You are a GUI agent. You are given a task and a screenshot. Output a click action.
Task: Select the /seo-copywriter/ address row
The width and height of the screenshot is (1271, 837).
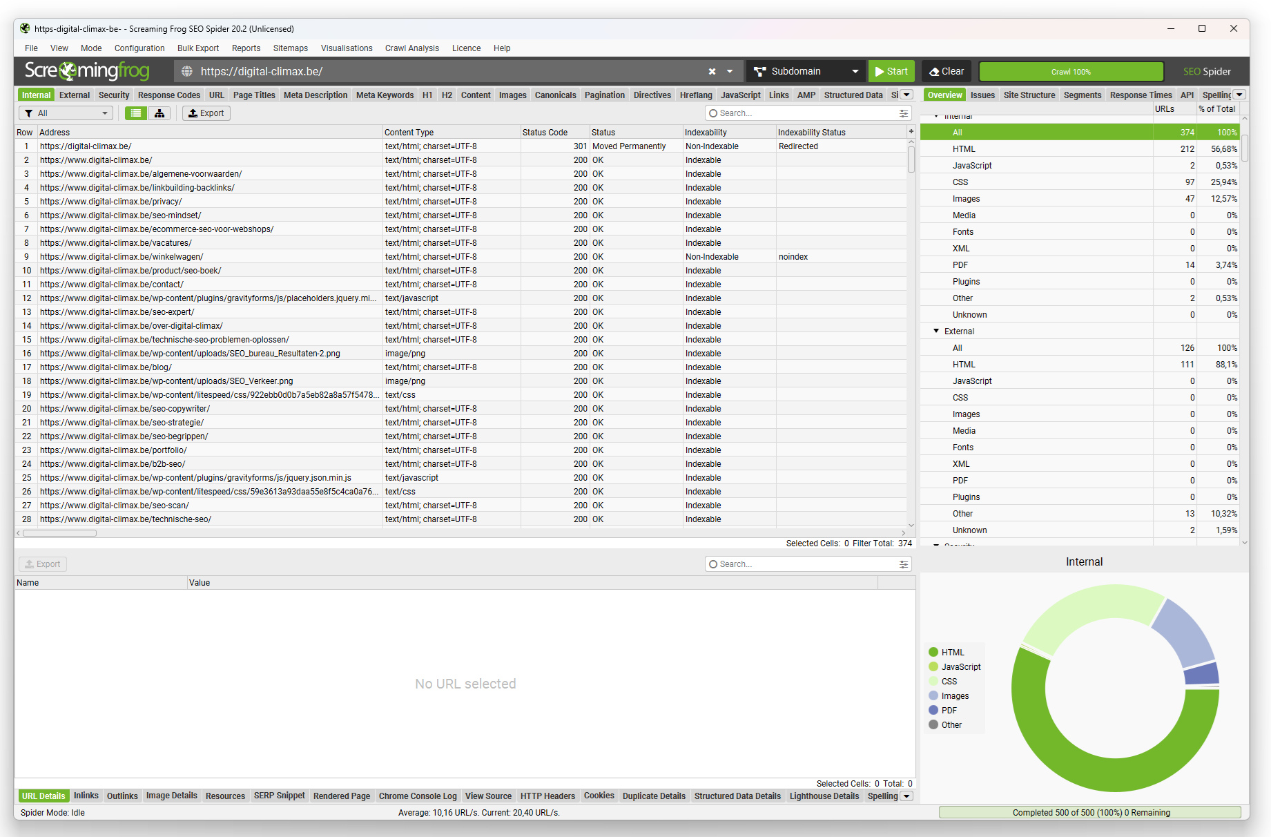point(461,409)
